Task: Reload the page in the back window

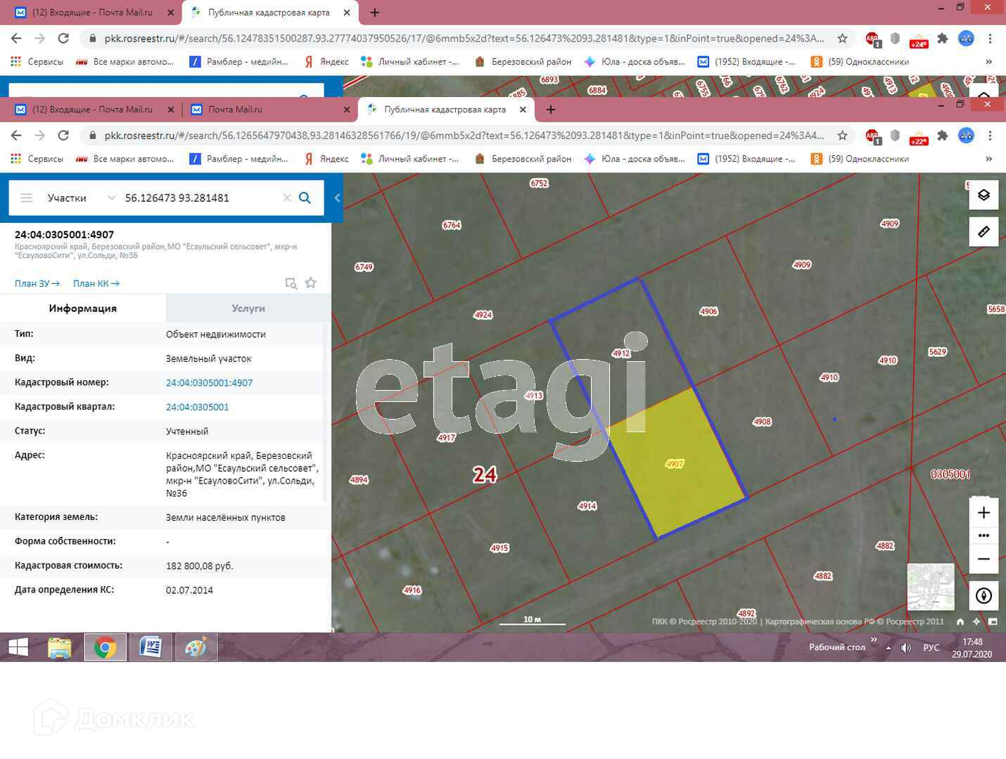Action: pyautogui.click(x=63, y=39)
